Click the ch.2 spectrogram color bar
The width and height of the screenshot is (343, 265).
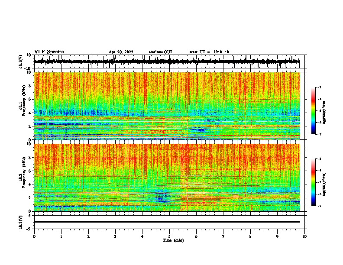click(x=313, y=182)
